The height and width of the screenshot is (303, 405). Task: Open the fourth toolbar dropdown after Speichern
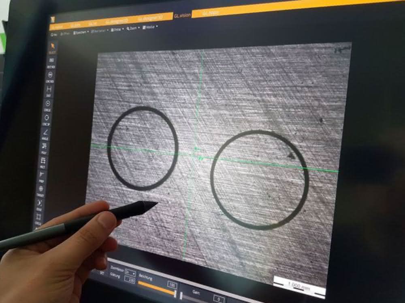(100, 31)
